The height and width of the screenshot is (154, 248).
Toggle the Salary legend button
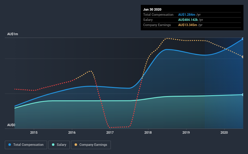(59, 145)
